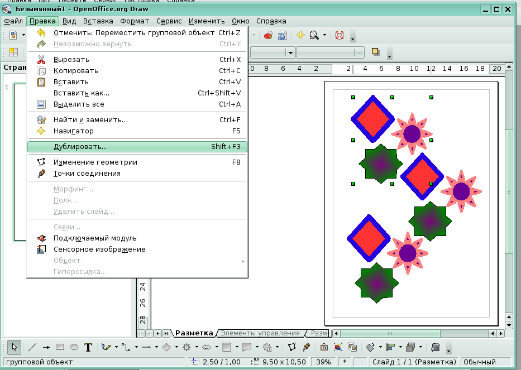Toggle the shadow button in toolbar

(x=376, y=52)
